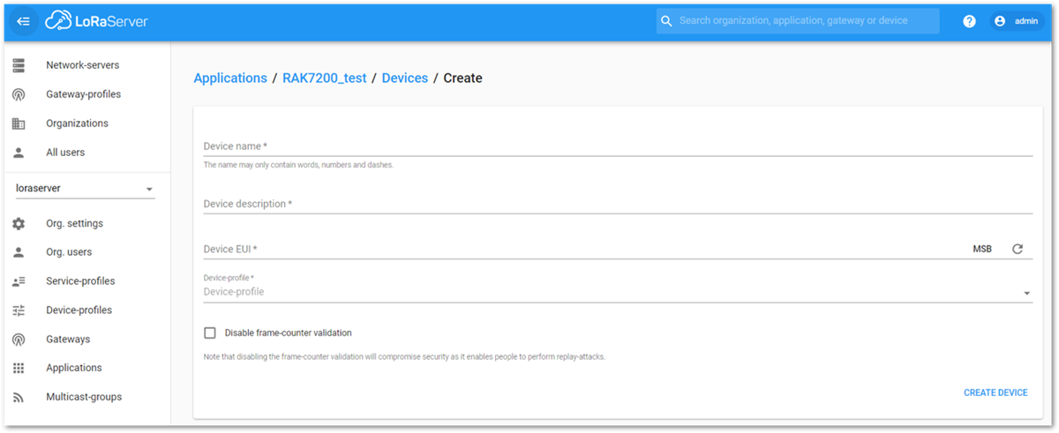Click the Multicast-groups feed icon
1059x433 pixels.
click(19, 397)
